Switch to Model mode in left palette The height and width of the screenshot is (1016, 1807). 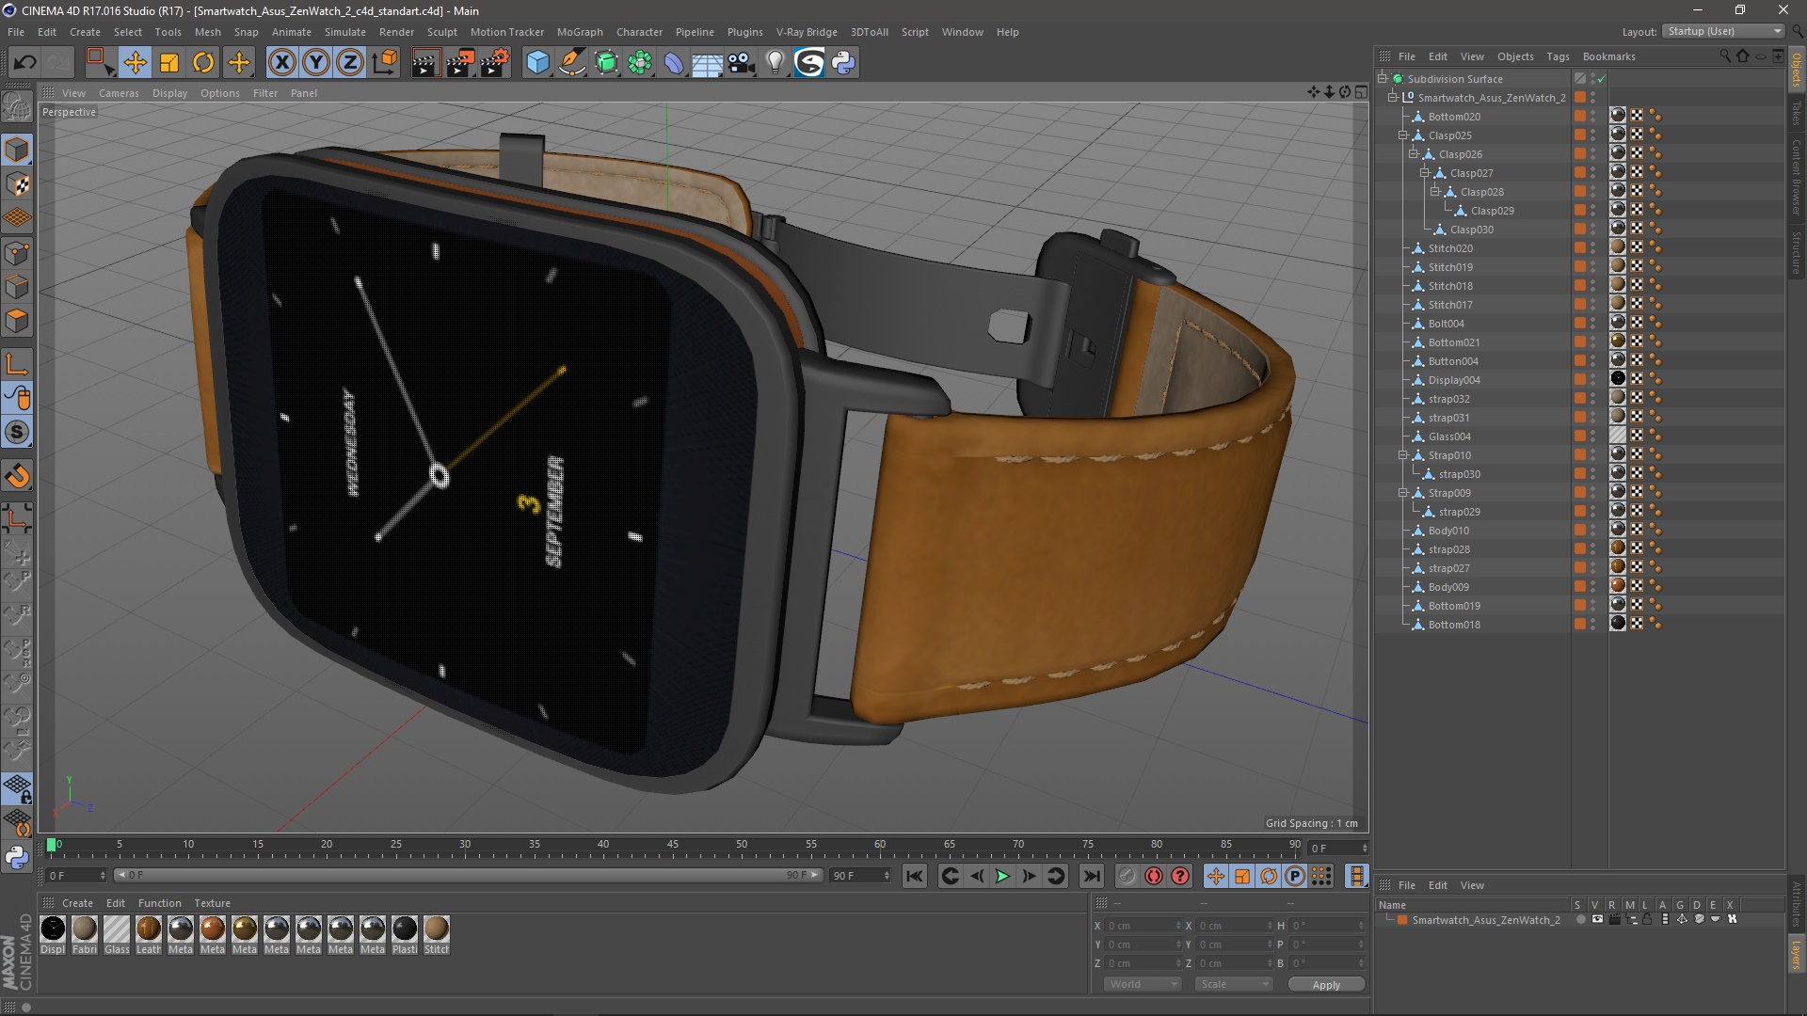(x=17, y=150)
